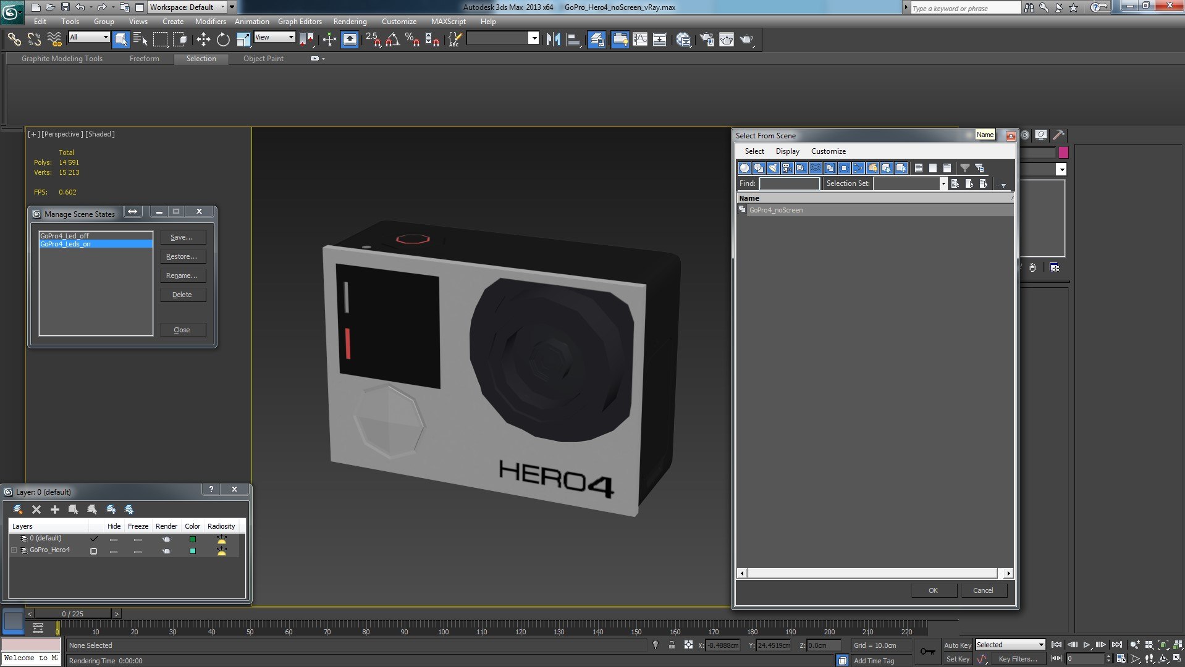Screen dimensions: 1185x667
Task: Open the Selected key filter dropdown
Action: tap(1010, 645)
